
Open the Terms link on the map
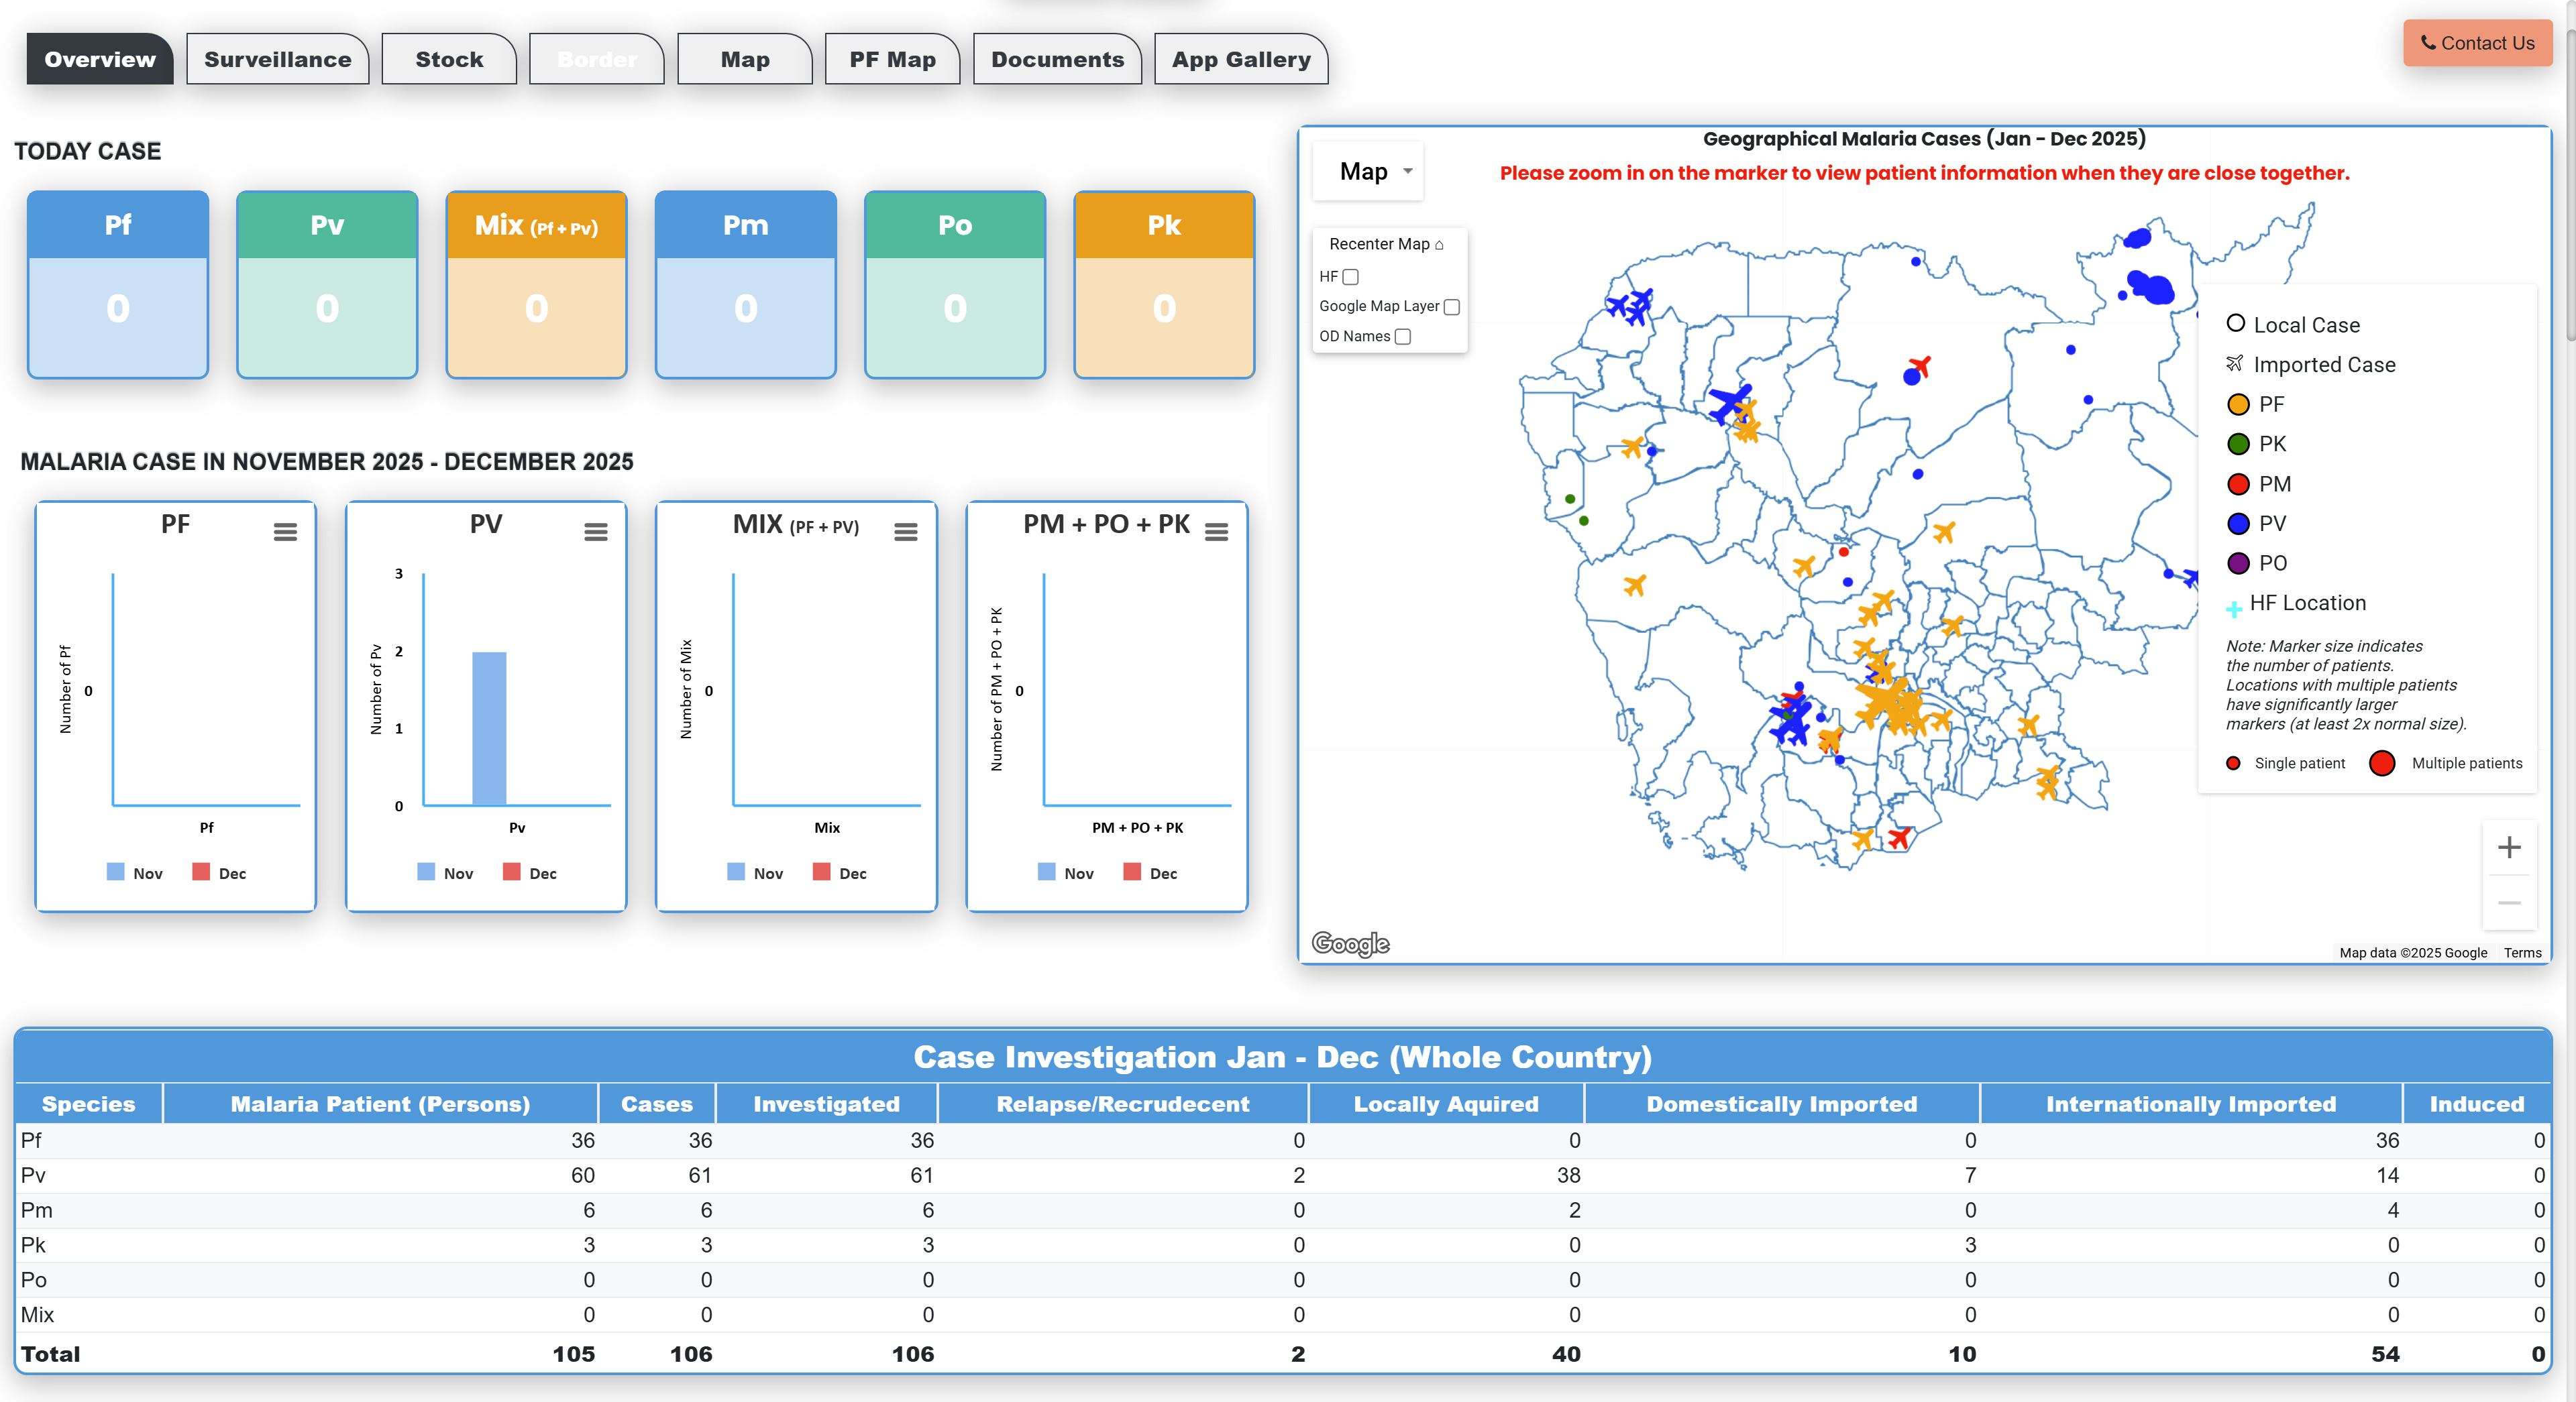(2522, 952)
